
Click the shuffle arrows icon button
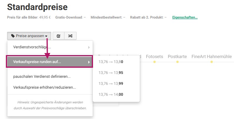(70, 36)
